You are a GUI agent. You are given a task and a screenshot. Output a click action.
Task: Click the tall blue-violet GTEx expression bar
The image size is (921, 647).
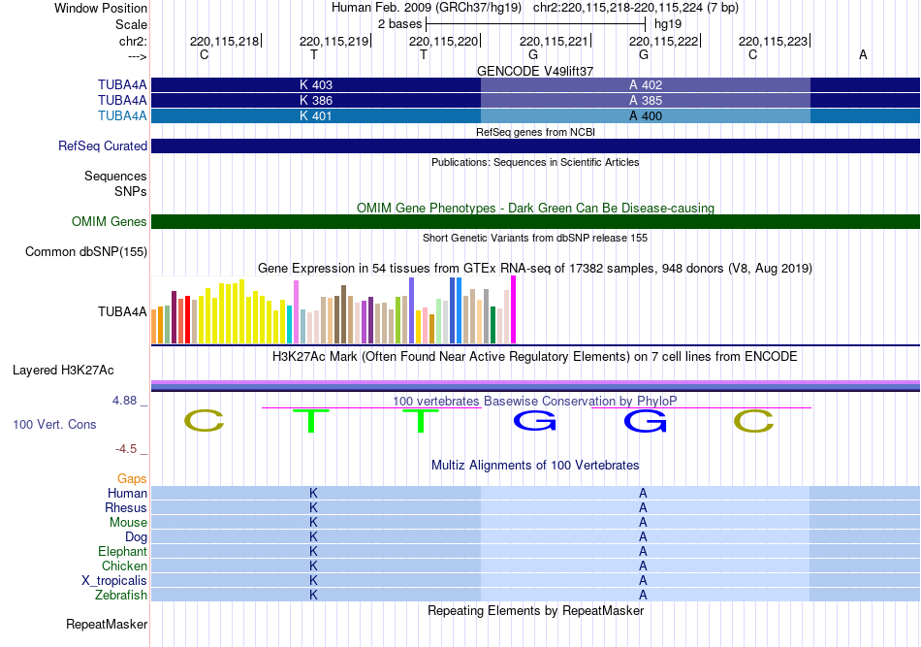(412, 310)
